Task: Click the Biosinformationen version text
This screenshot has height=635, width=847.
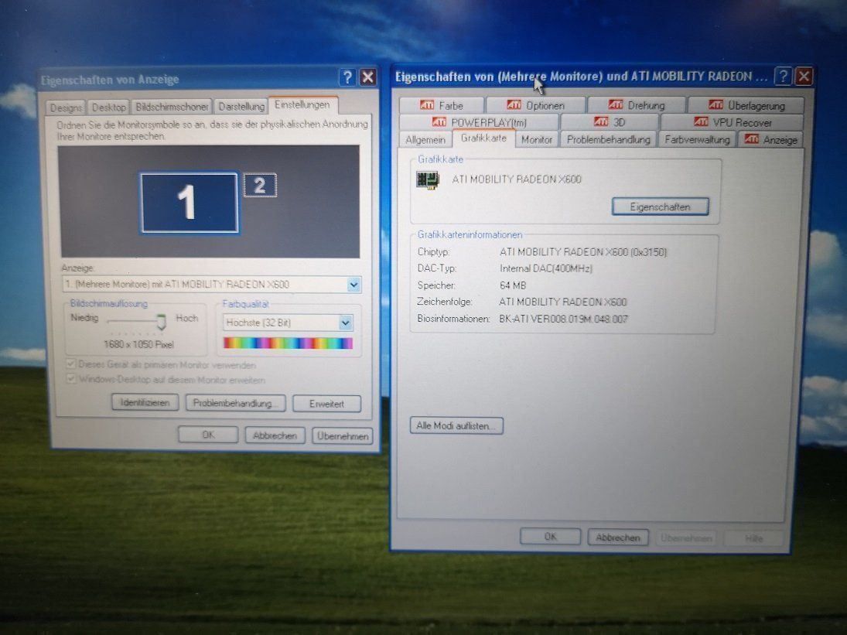Action: (x=563, y=319)
